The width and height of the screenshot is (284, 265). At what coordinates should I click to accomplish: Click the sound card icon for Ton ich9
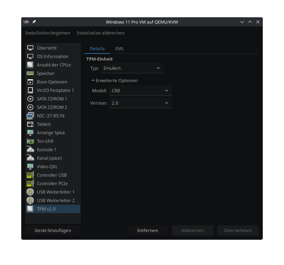(x=30, y=141)
